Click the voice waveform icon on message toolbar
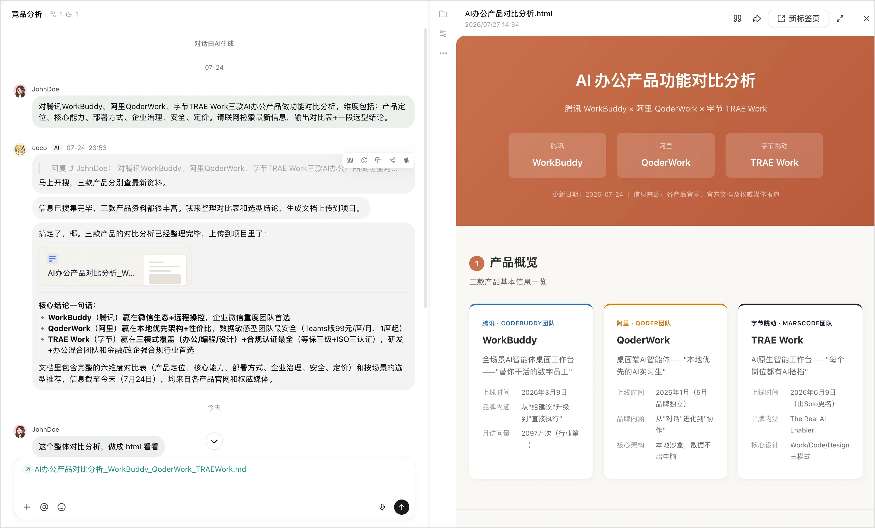This screenshot has width=875, height=528. click(407, 160)
